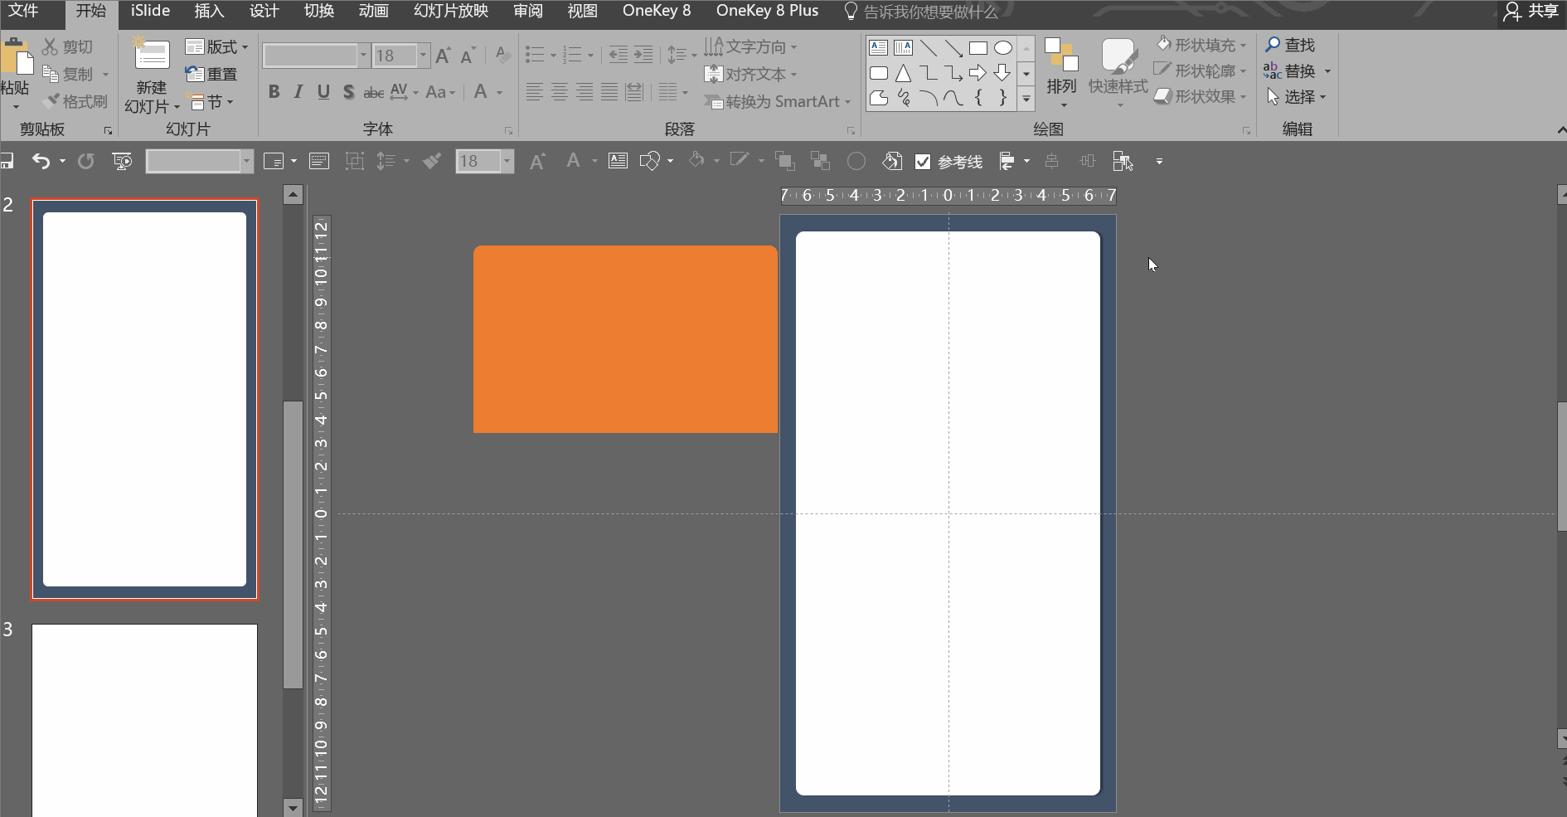Switch to the Insert (插入) tab
This screenshot has height=817, width=1567.
[x=209, y=11]
